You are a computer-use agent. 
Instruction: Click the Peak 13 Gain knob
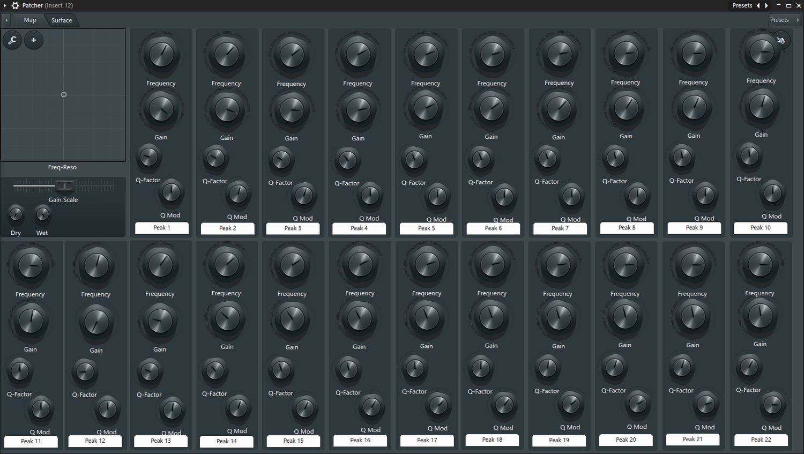[x=160, y=321]
